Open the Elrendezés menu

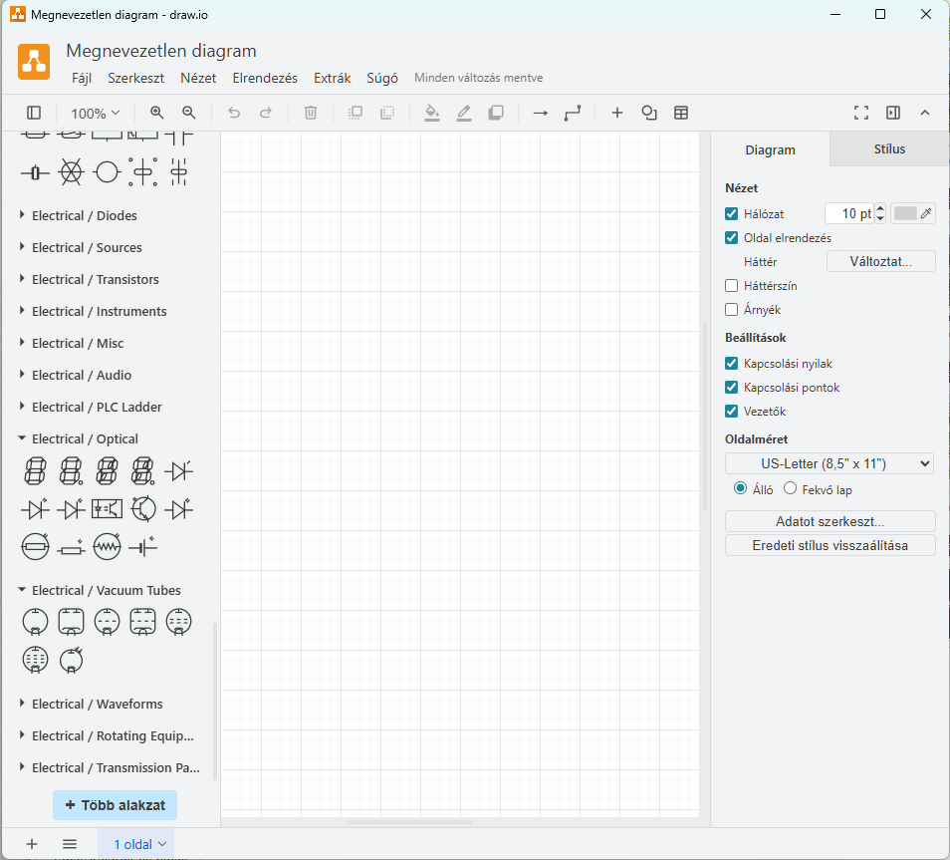[265, 79]
